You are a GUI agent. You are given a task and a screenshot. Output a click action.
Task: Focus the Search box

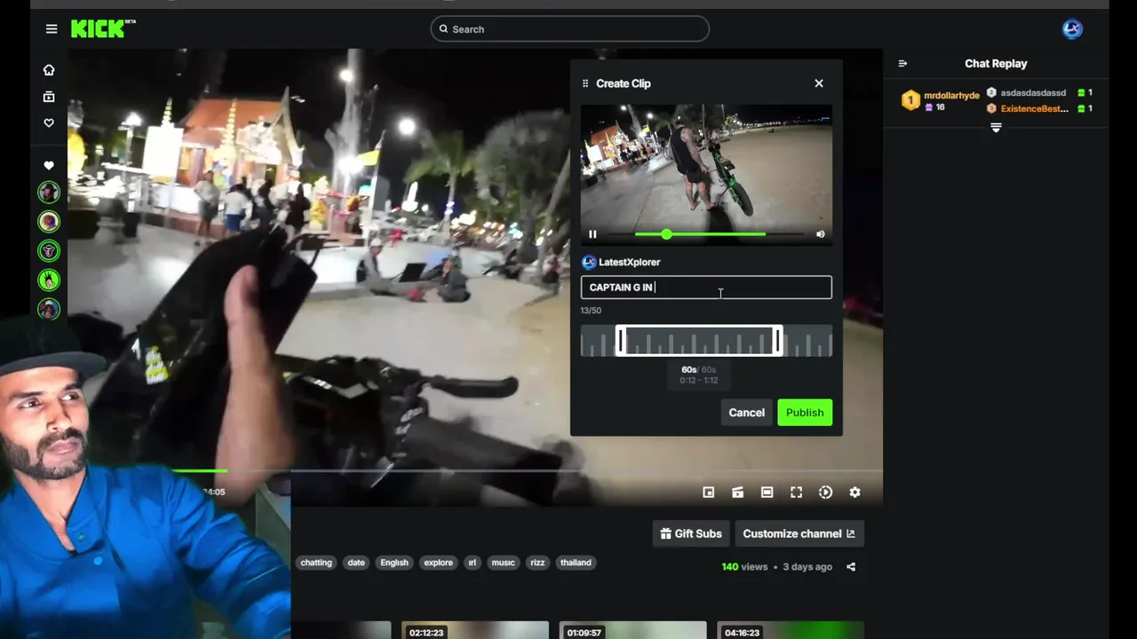569,29
